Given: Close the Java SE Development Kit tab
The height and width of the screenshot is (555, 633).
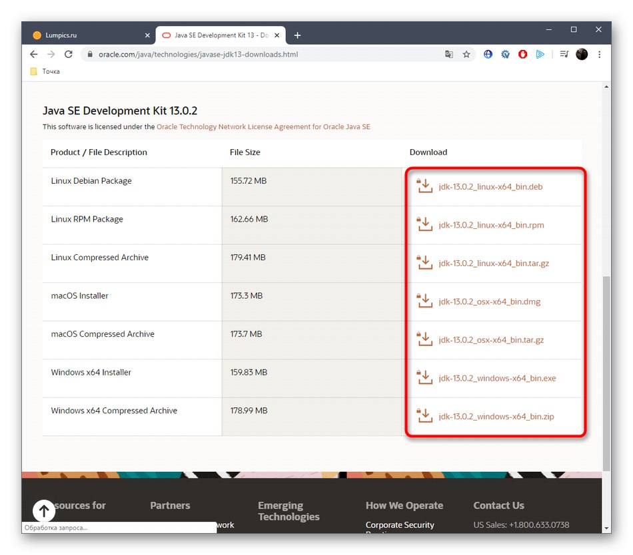Looking at the screenshot, I should 277,35.
